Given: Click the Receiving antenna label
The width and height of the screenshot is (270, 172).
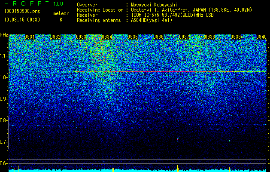Looking at the screenshot, I should [99, 20].
